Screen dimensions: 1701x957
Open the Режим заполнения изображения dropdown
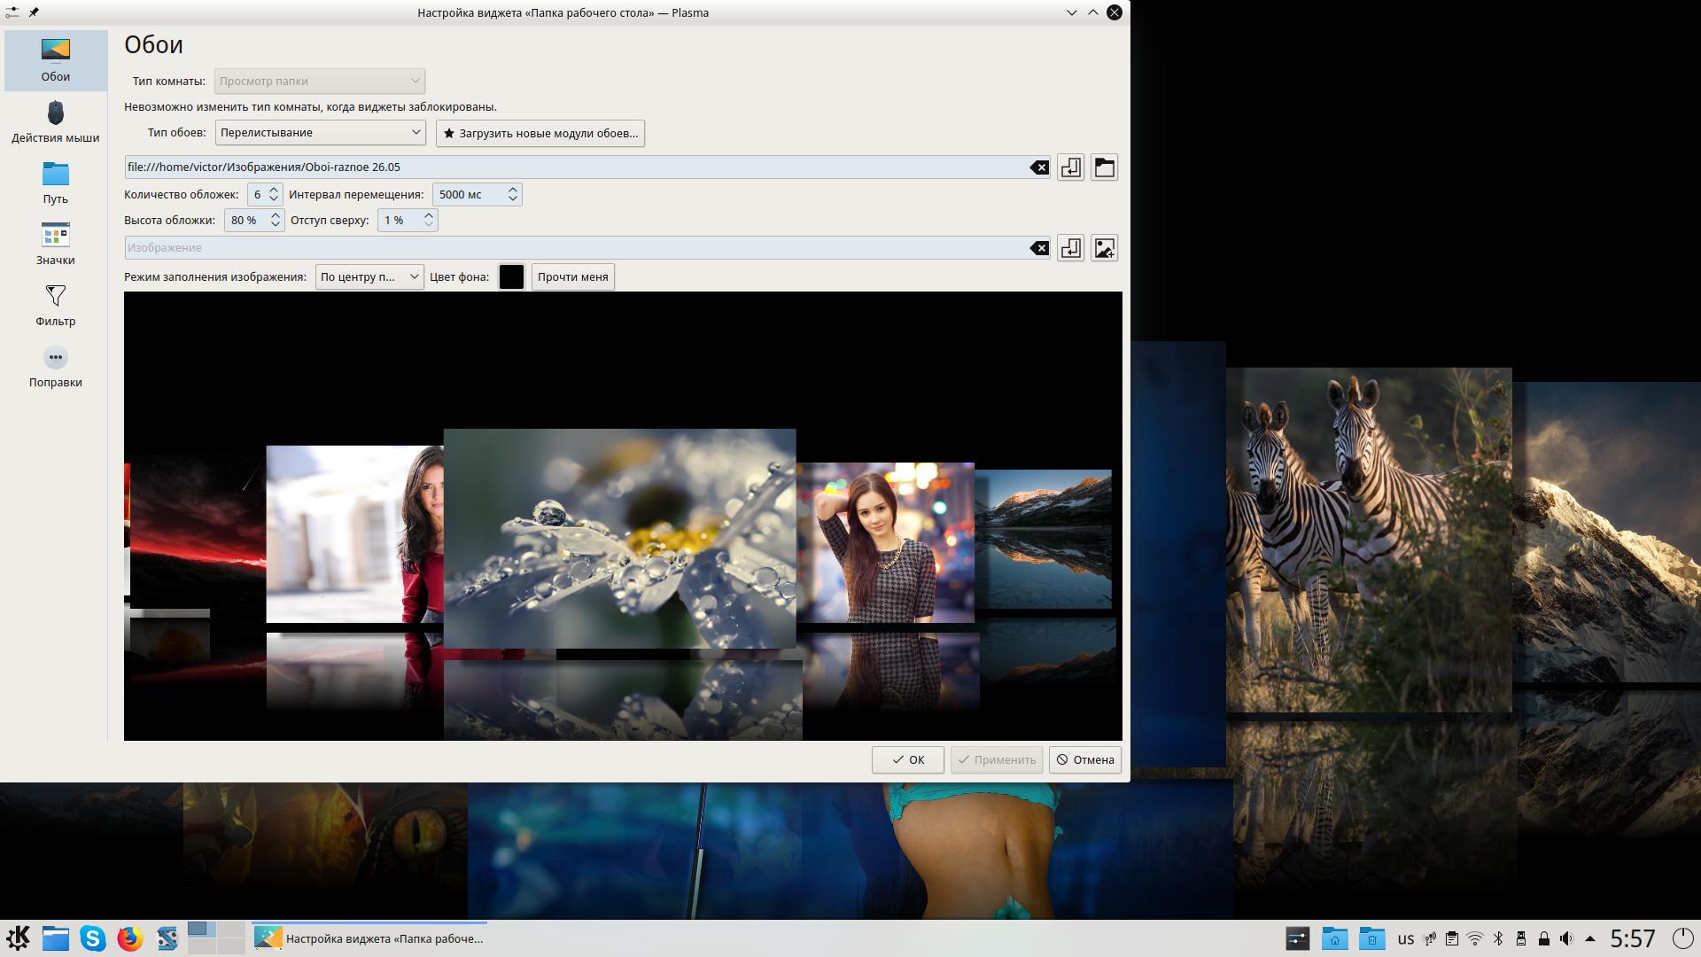[369, 276]
